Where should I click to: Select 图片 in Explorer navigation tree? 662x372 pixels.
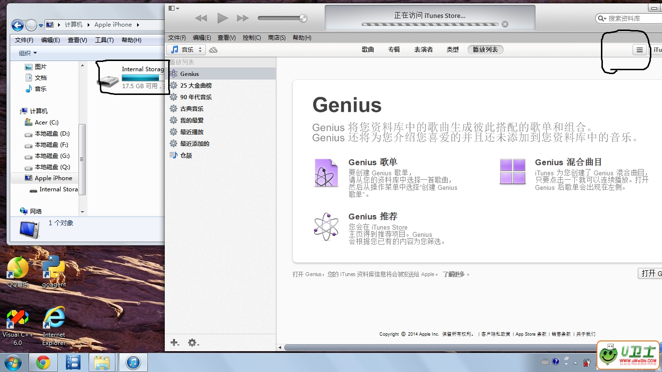pos(36,67)
